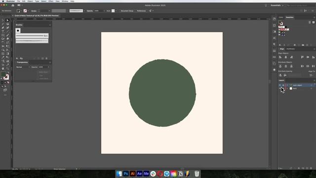The height and width of the screenshot is (178, 316).
Task: Switch swatches panel to list view
Action: [310, 22]
